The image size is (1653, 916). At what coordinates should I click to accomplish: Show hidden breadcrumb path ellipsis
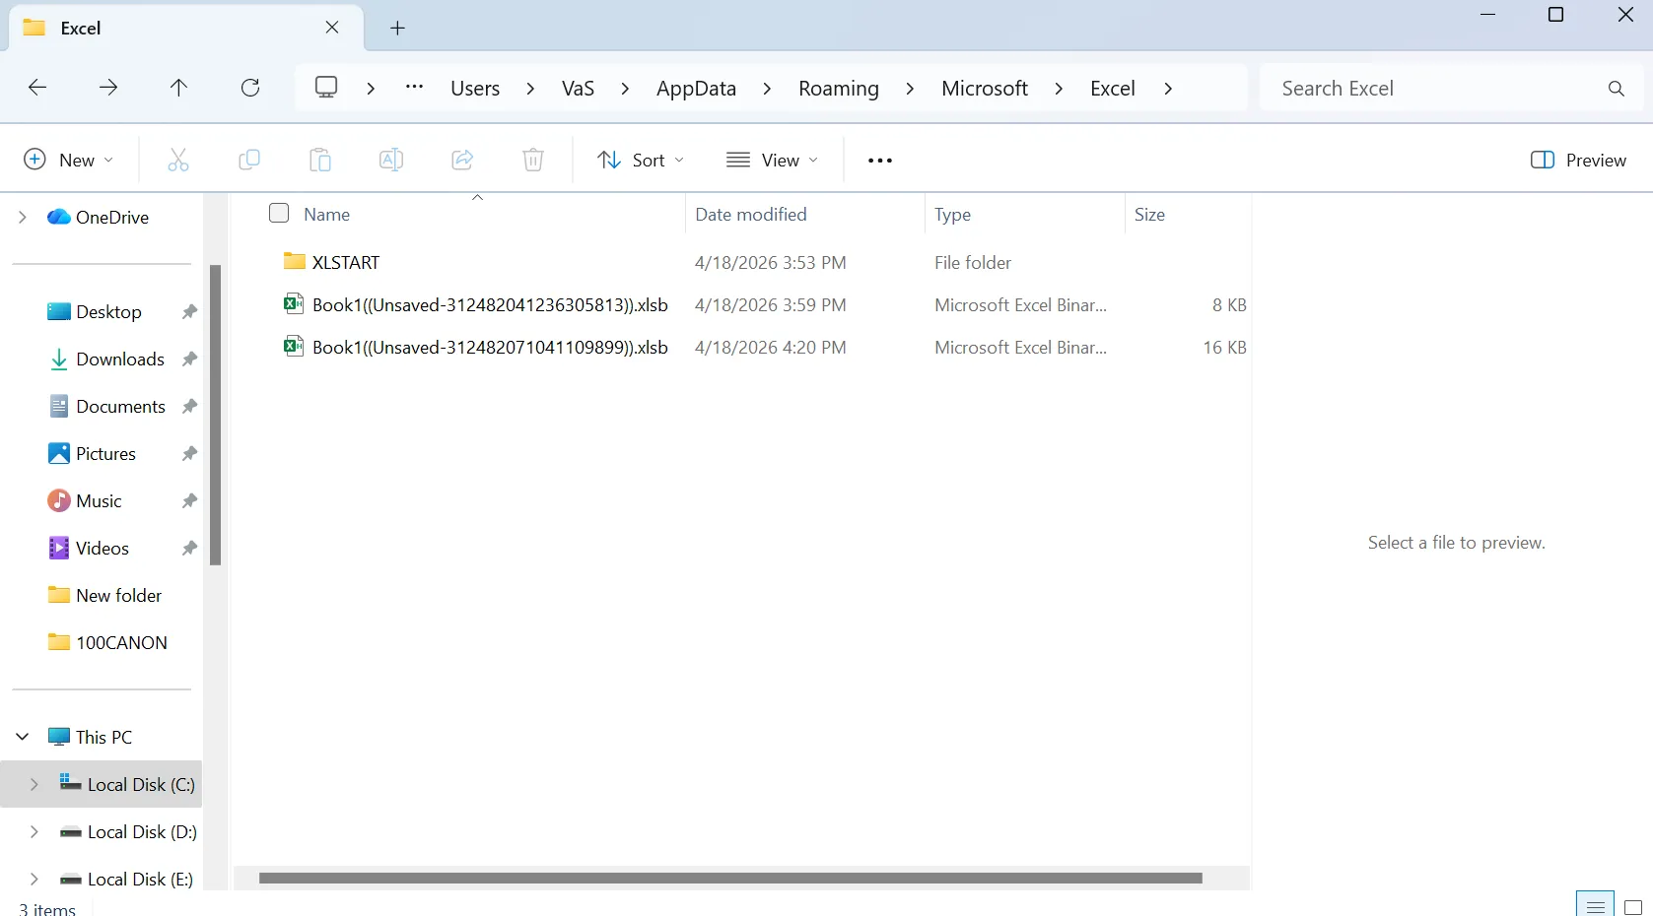click(415, 87)
